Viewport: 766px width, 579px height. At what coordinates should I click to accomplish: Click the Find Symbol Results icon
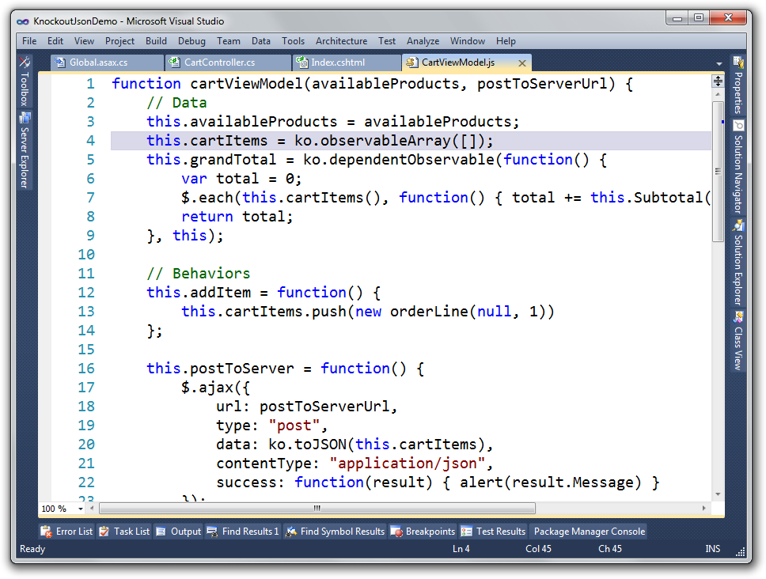(x=290, y=532)
